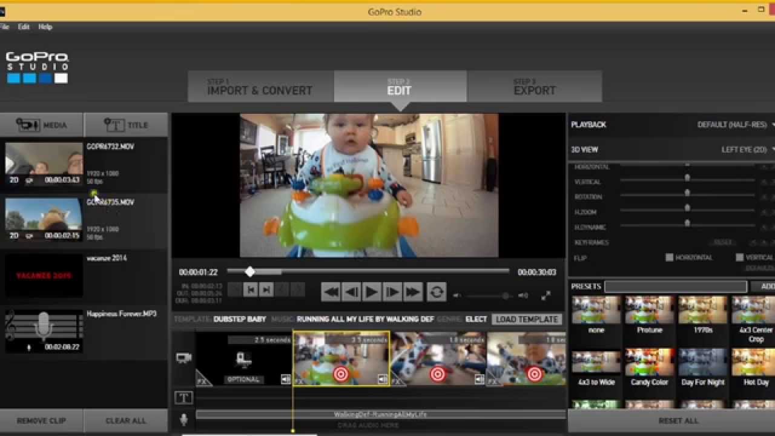The width and height of the screenshot is (775, 436).
Task: Click the high volume speaker icon
Action: point(523,296)
